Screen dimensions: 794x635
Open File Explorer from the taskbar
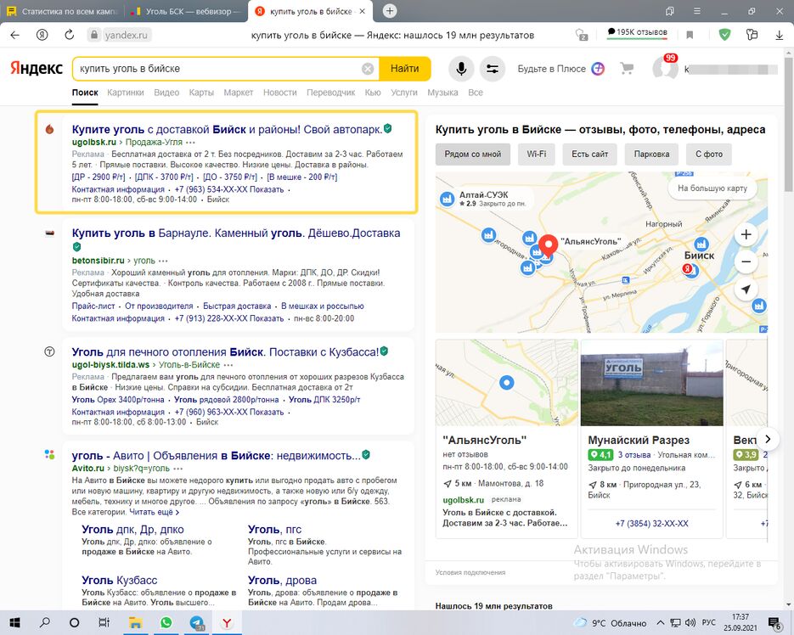pyautogui.click(x=135, y=622)
